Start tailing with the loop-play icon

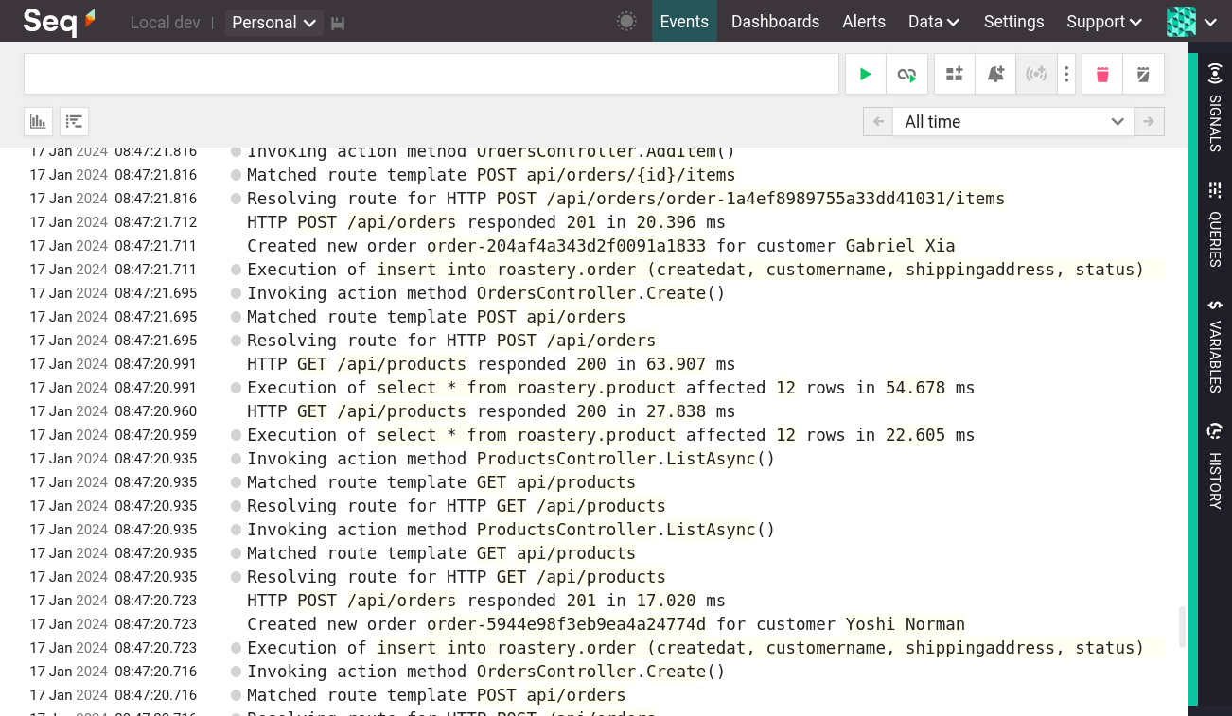point(906,74)
